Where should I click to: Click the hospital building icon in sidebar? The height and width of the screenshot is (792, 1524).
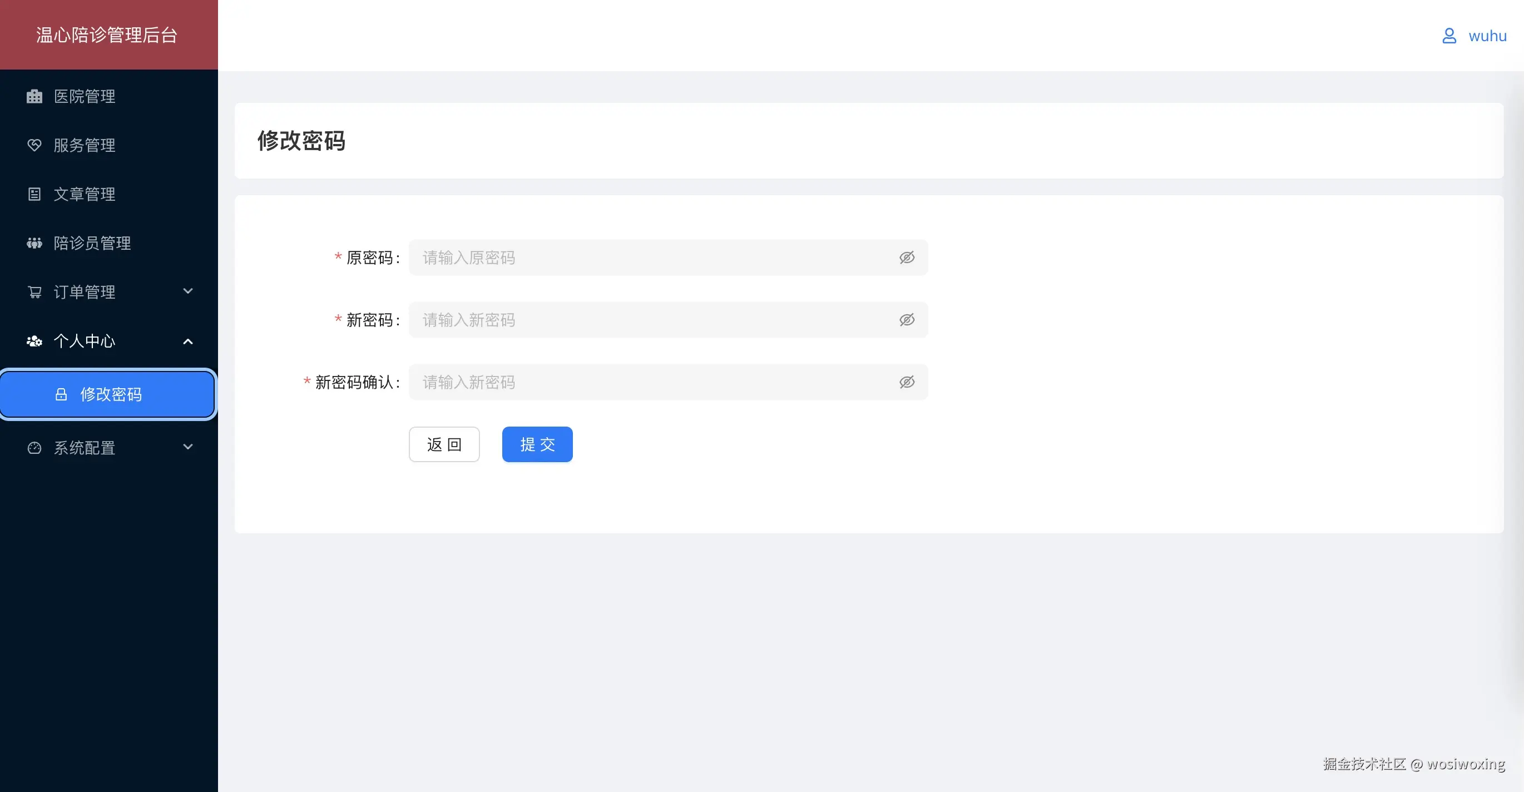point(34,96)
